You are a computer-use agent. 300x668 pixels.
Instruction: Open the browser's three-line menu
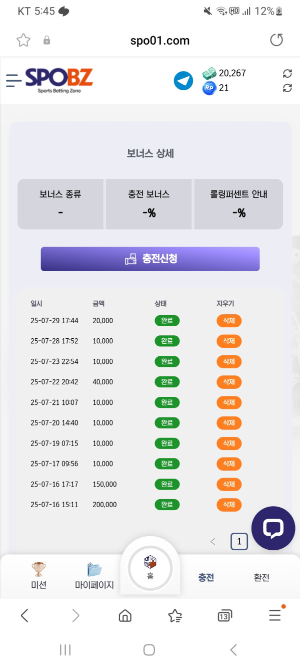coord(275,615)
